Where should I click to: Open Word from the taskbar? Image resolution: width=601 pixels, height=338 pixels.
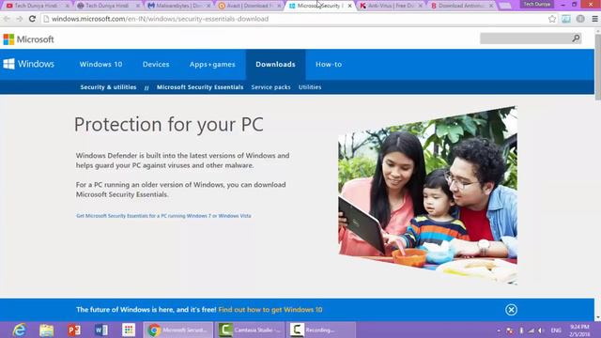coord(101,330)
